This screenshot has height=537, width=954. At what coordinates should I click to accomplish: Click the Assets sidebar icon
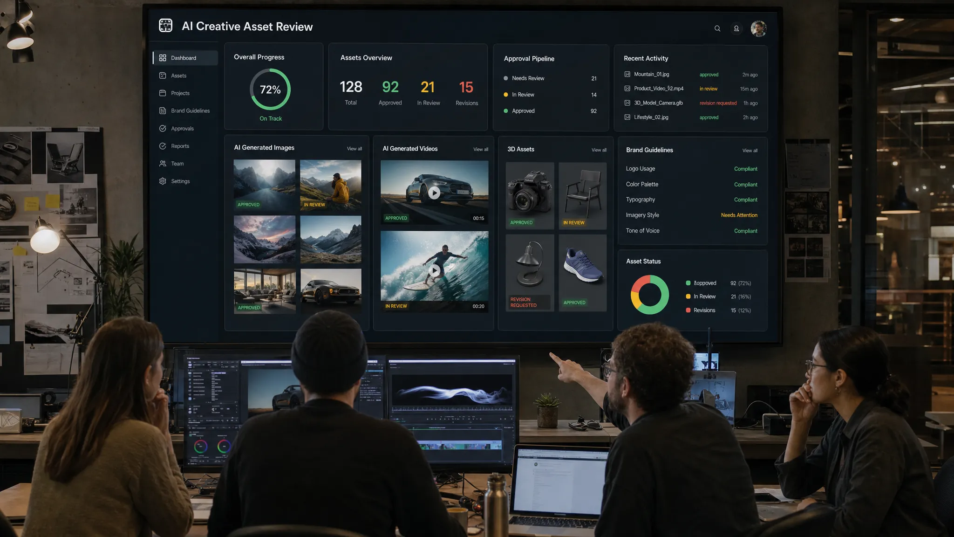(x=163, y=76)
